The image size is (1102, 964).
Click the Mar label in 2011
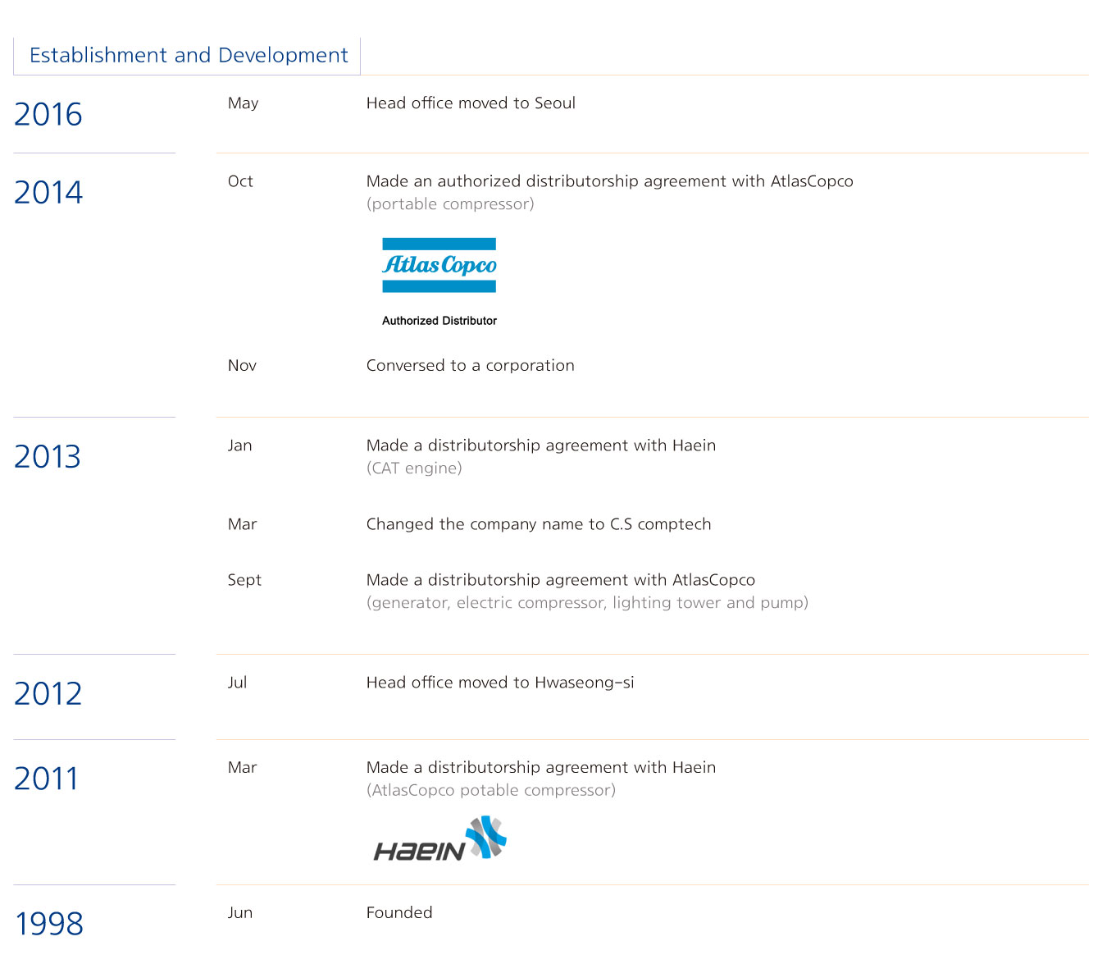tap(242, 768)
